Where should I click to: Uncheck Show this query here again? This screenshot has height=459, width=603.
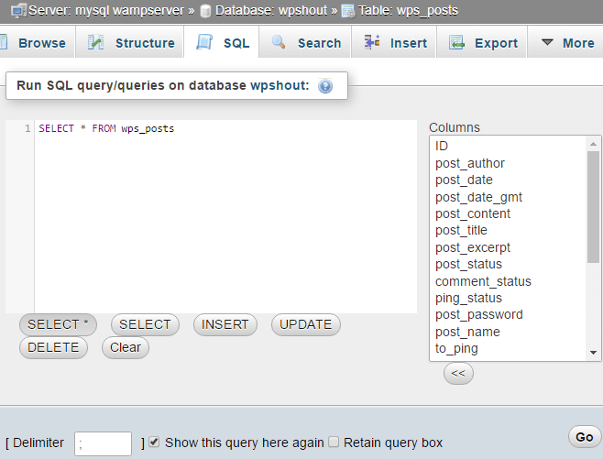154,442
